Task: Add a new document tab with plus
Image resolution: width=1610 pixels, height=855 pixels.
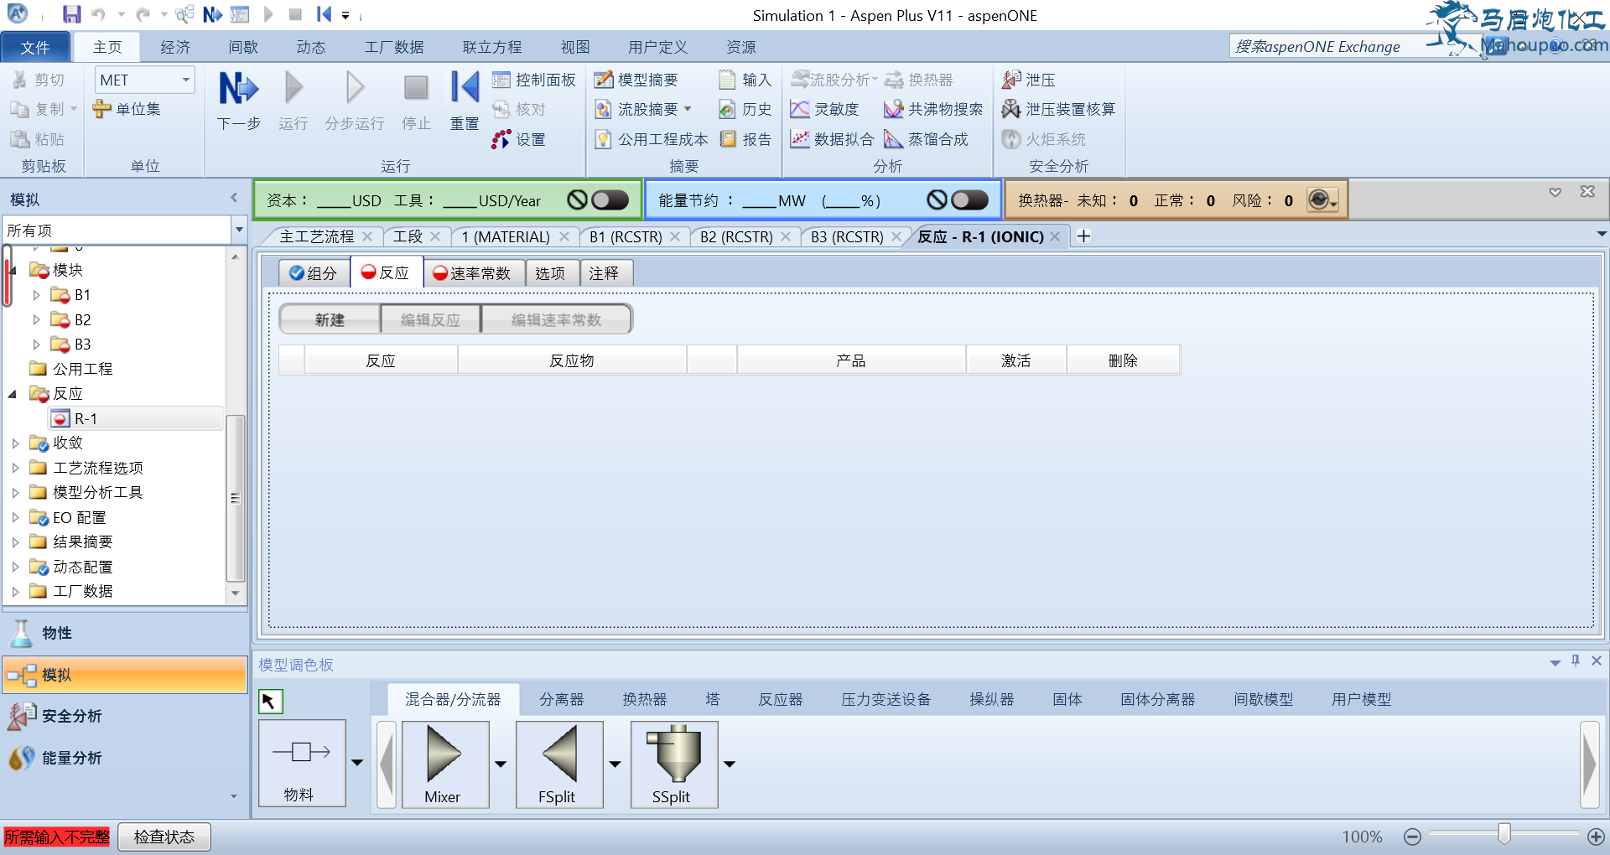Action: 1083,236
